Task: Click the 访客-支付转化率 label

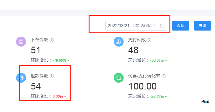Action: click(144, 76)
